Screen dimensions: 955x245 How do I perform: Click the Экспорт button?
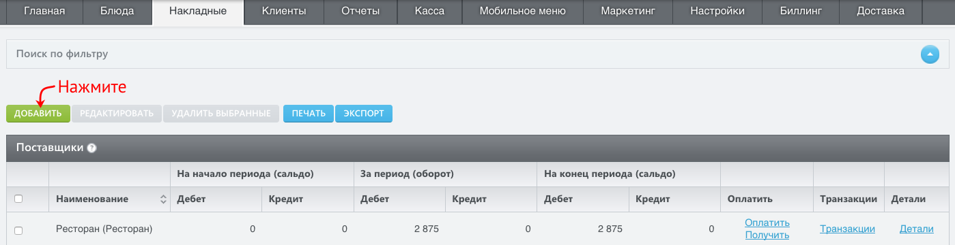364,114
